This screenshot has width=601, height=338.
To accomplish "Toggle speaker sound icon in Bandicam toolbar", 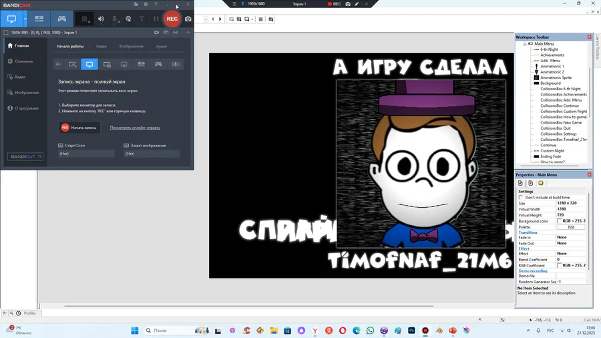I will click(x=101, y=19).
